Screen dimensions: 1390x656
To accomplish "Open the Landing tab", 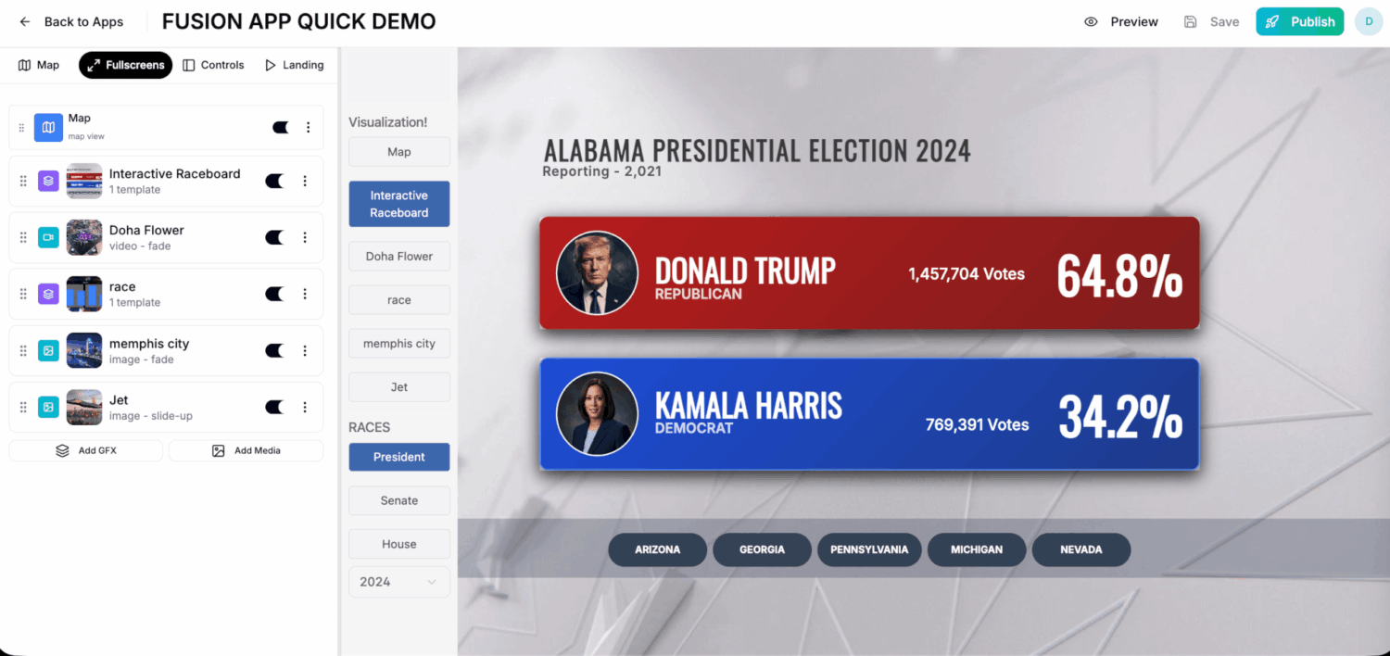I will 294,65.
